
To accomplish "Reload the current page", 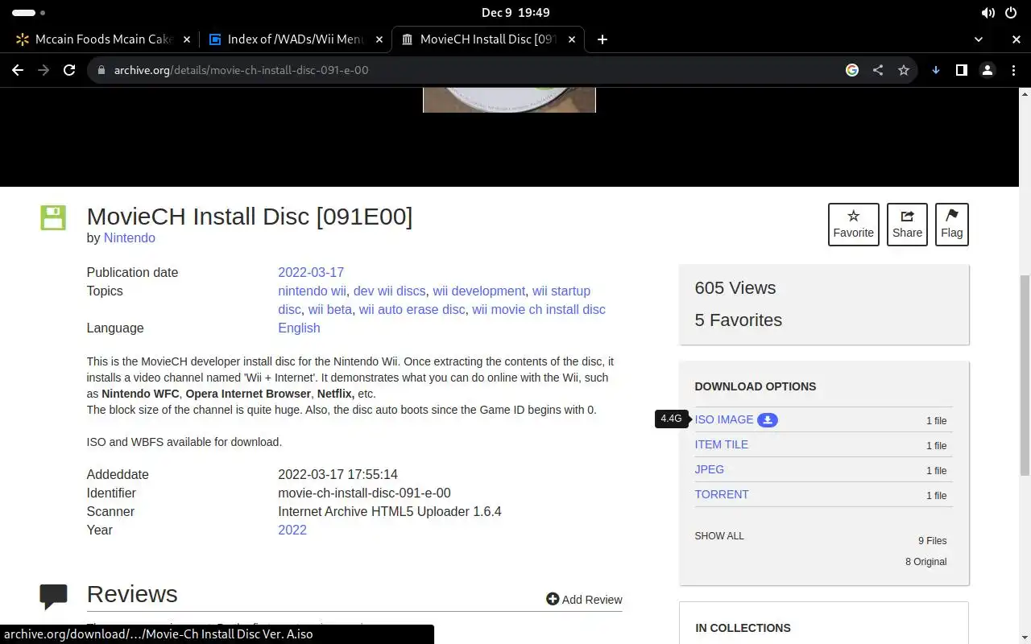I will tap(69, 70).
